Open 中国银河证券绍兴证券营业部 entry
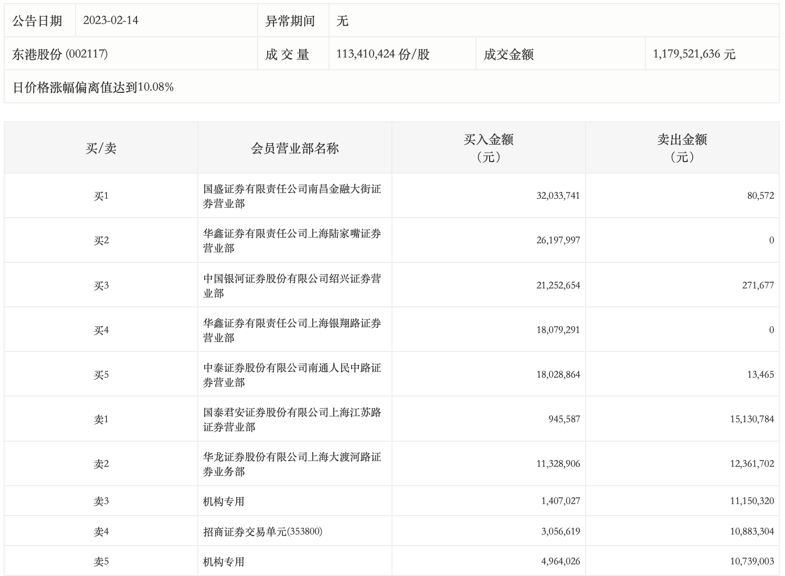 [292, 286]
